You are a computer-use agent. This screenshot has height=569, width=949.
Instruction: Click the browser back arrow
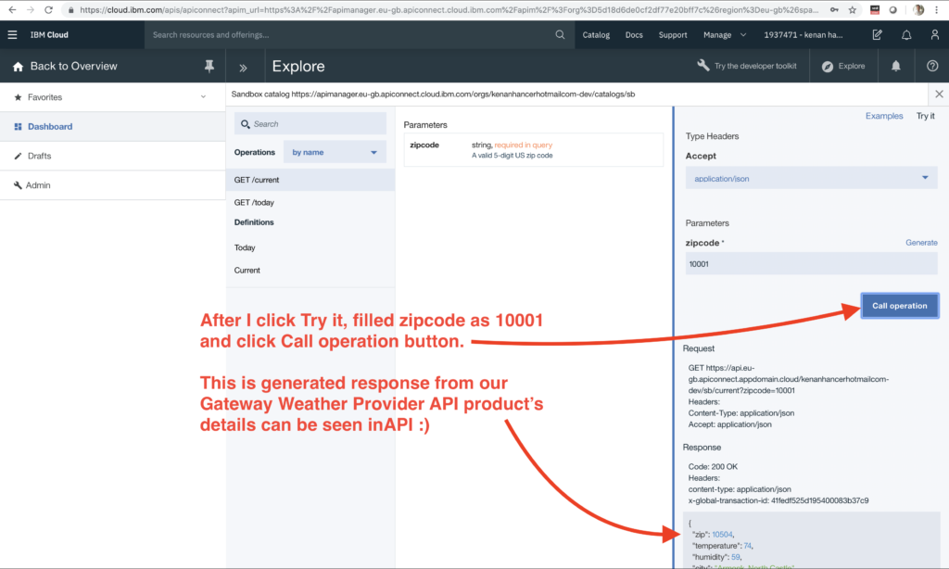coord(12,9)
